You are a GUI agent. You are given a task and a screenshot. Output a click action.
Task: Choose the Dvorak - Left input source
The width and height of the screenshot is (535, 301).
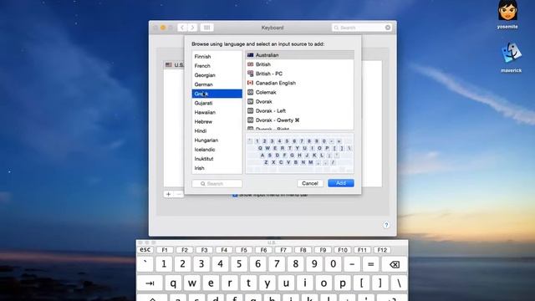[299, 110]
